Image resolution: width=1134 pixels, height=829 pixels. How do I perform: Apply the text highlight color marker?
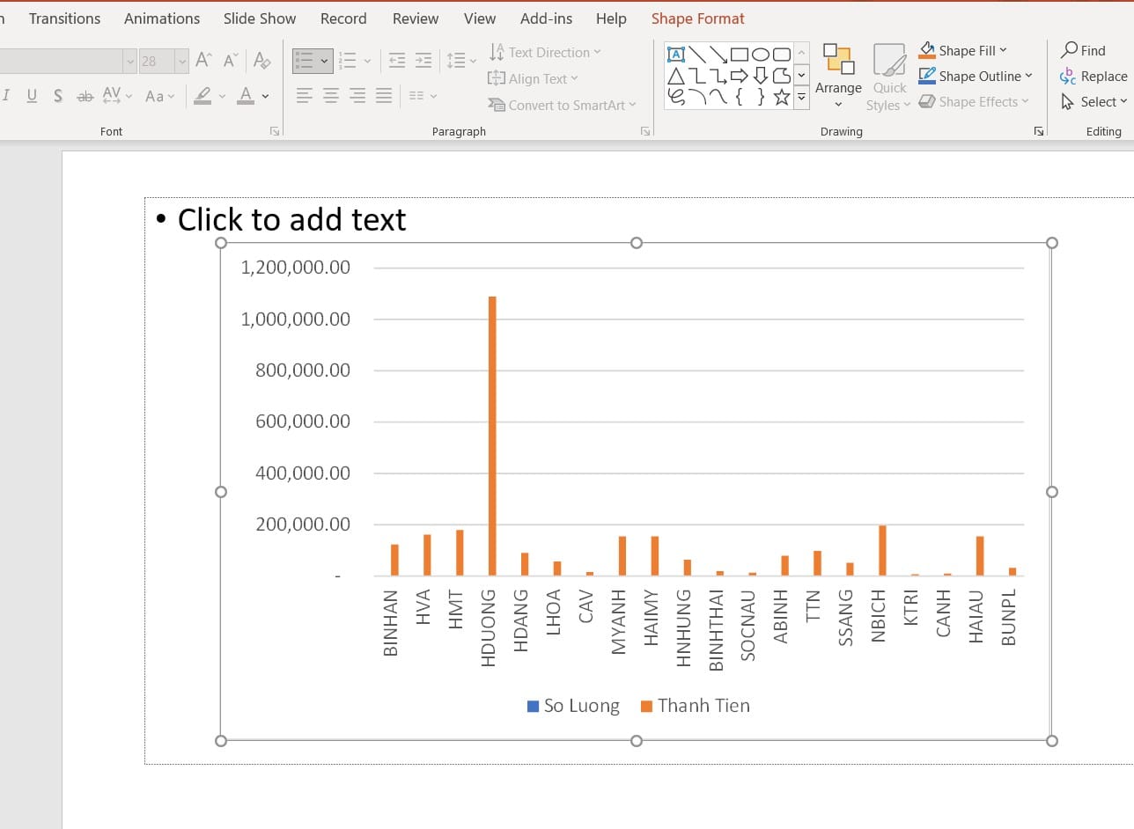click(202, 95)
